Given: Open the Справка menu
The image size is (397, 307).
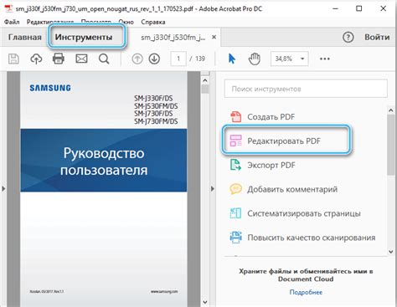Looking at the screenshot, I should click(x=153, y=22).
